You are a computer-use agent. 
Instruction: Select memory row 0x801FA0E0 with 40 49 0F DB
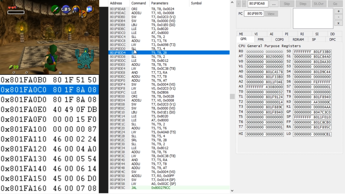tap(49, 109)
